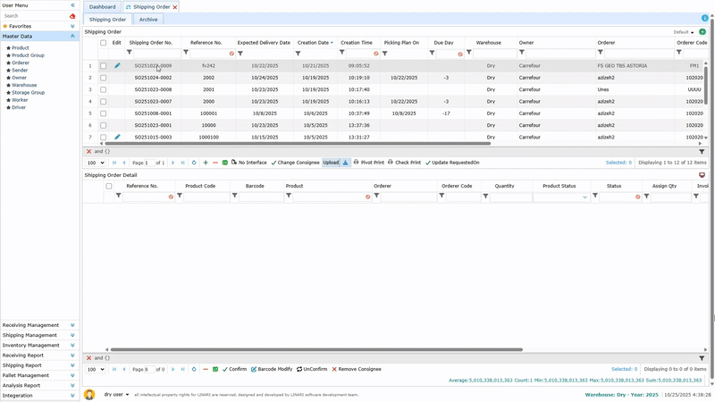The height and width of the screenshot is (402, 715).
Task: Click the UnConfirm button in the detail toolbar
Action: click(x=312, y=369)
